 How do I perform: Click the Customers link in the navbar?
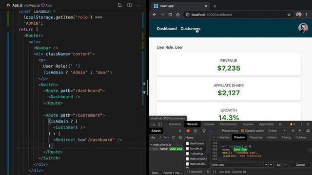tap(191, 29)
